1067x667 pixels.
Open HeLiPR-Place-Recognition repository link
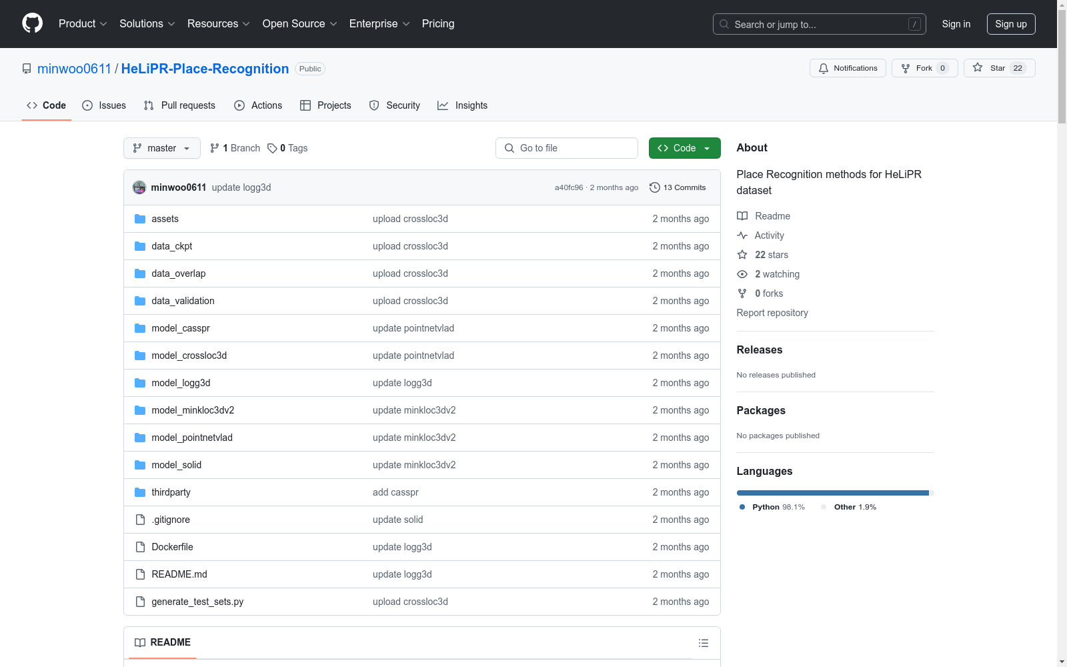click(x=205, y=69)
